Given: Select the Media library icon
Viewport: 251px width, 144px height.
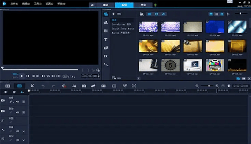Looking at the screenshot, I should point(106,14).
